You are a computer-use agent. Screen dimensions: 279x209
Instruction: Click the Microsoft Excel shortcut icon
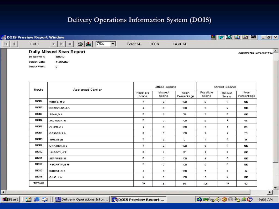[x=229, y=37]
